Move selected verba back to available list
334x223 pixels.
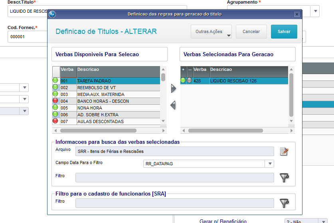[x=173, y=105]
